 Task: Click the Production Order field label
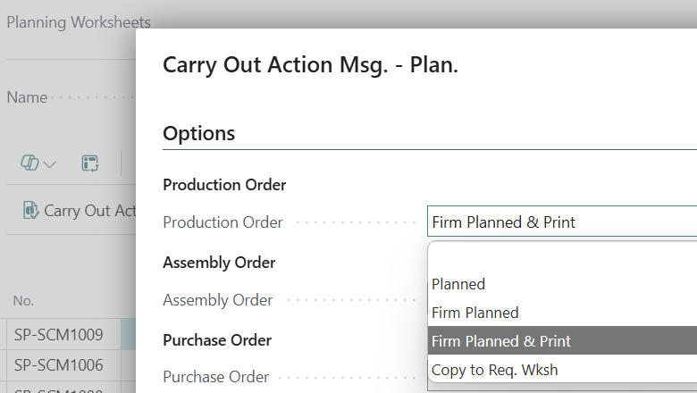click(223, 222)
